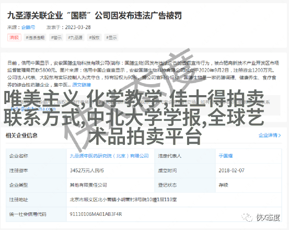
Task: Click the 统一社会信用代码 label cell
Action: tap(36, 214)
